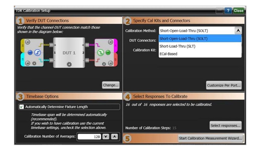Click the green step source icon
The width and height of the screenshot is (260, 150).
coord(100,53)
